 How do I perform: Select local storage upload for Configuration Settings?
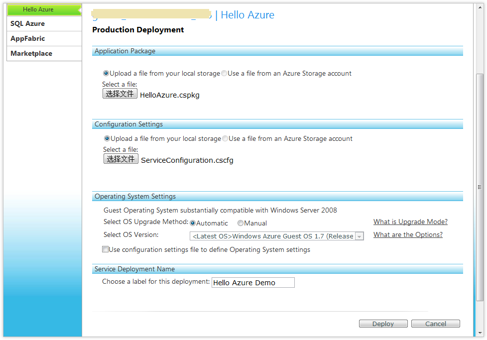(x=107, y=138)
